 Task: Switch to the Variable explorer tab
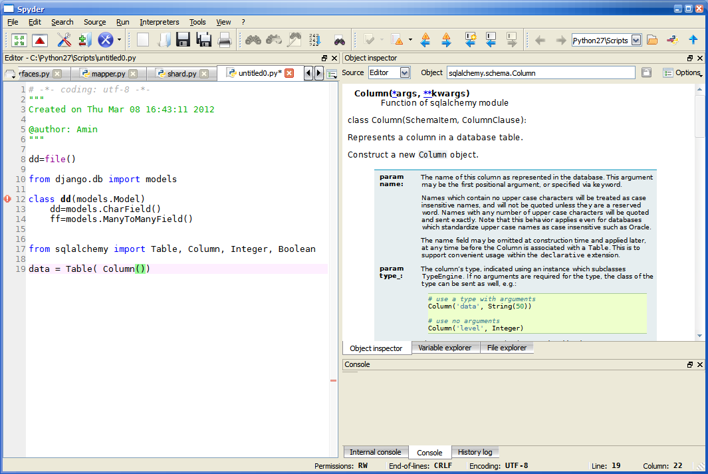(x=445, y=348)
